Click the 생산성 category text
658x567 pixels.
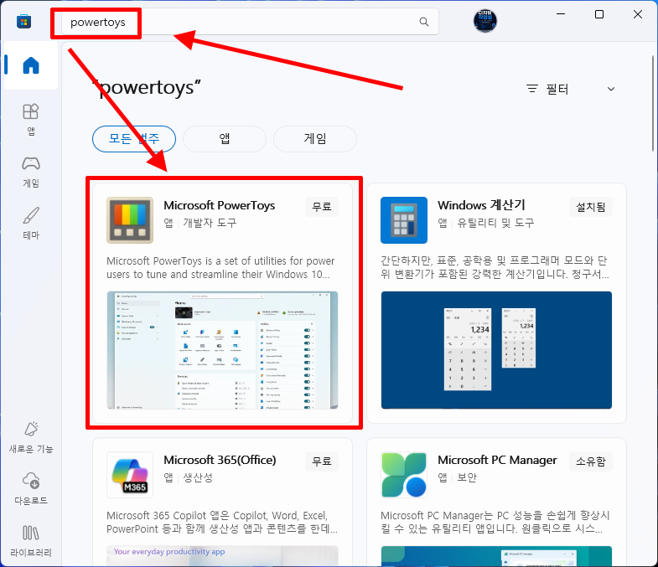(x=198, y=477)
